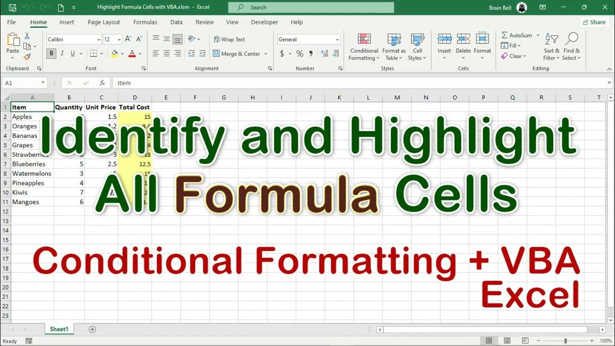Collapse the ribbon with chevron
The height and width of the screenshot is (346, 615).
[x=609, y=69]
